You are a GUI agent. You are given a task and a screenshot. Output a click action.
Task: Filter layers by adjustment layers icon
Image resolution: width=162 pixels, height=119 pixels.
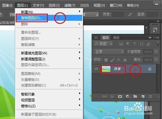[x=128, y=44]
